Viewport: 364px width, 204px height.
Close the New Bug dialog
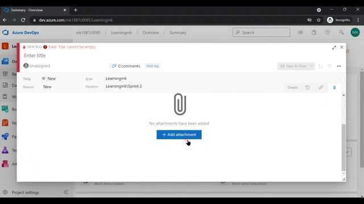pos(342,47)
